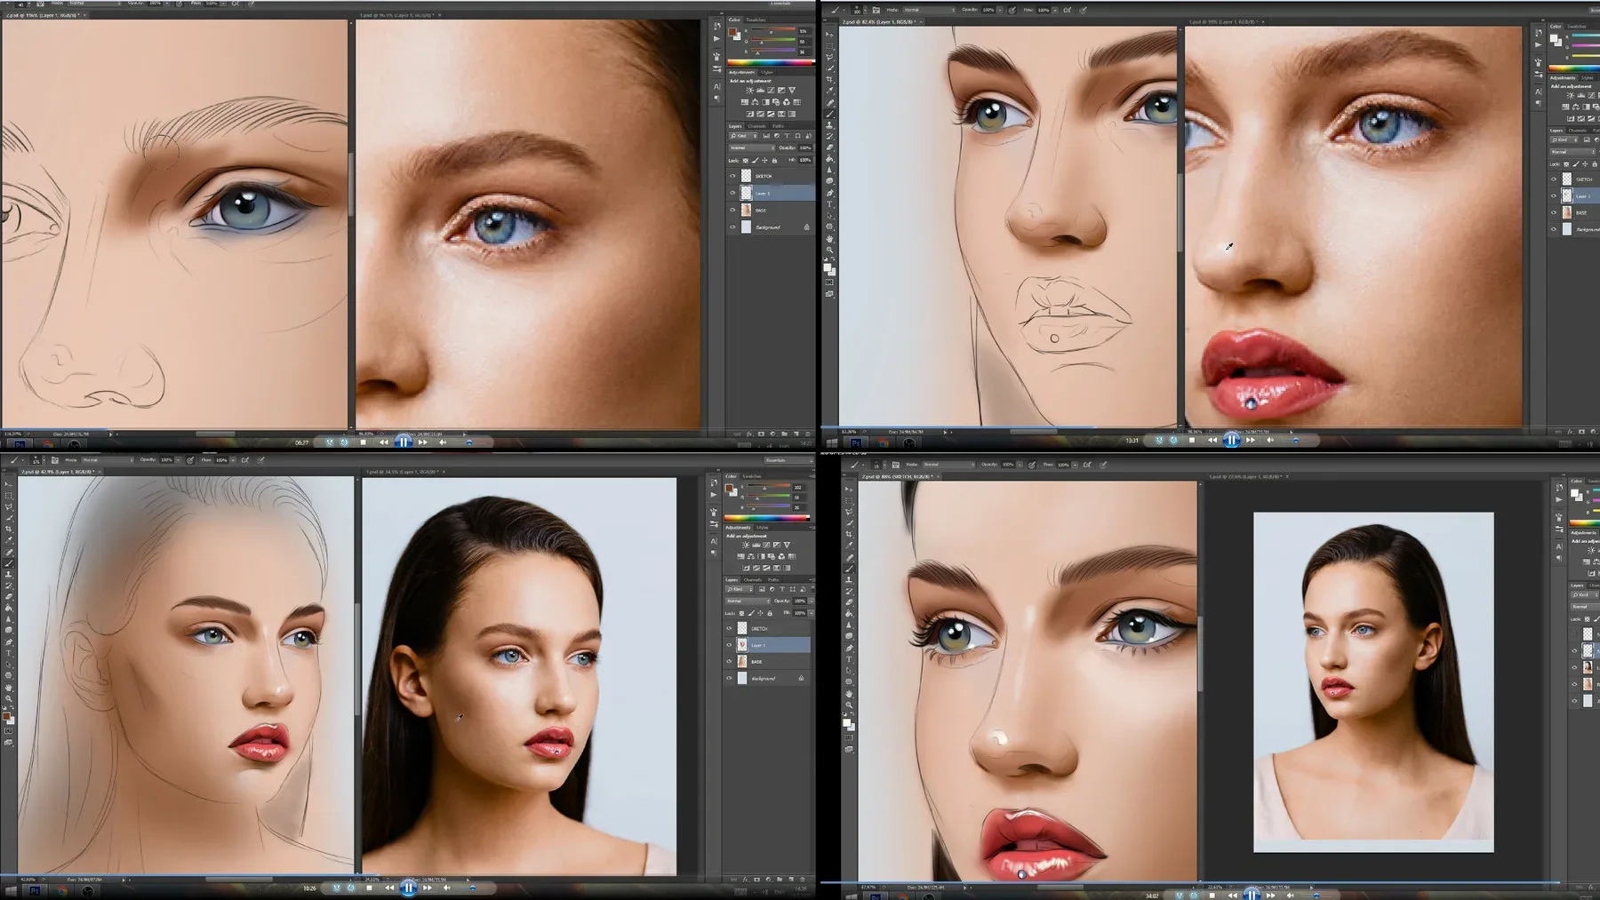Select the Eraser tool in the 18:26 frame

click(x=8, y=596)
